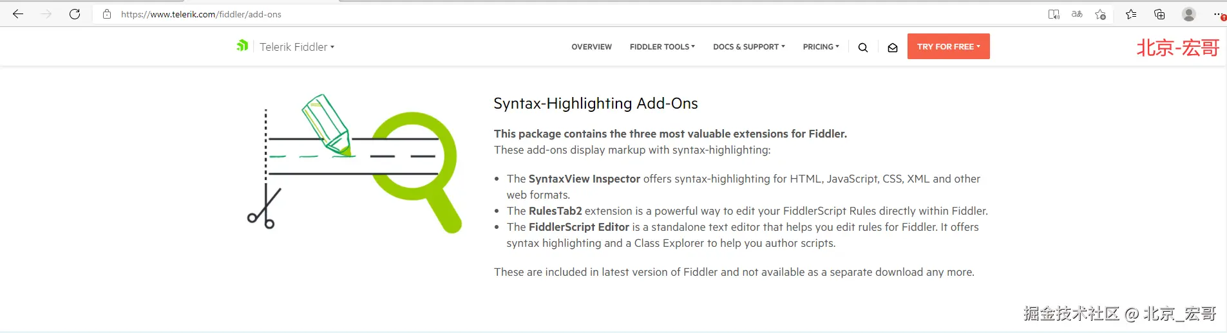The width and height of the screenshot is (1227, 333).
Task: Click the 'FiddlerScript Editor' bold text
Action: coord(579,227)
